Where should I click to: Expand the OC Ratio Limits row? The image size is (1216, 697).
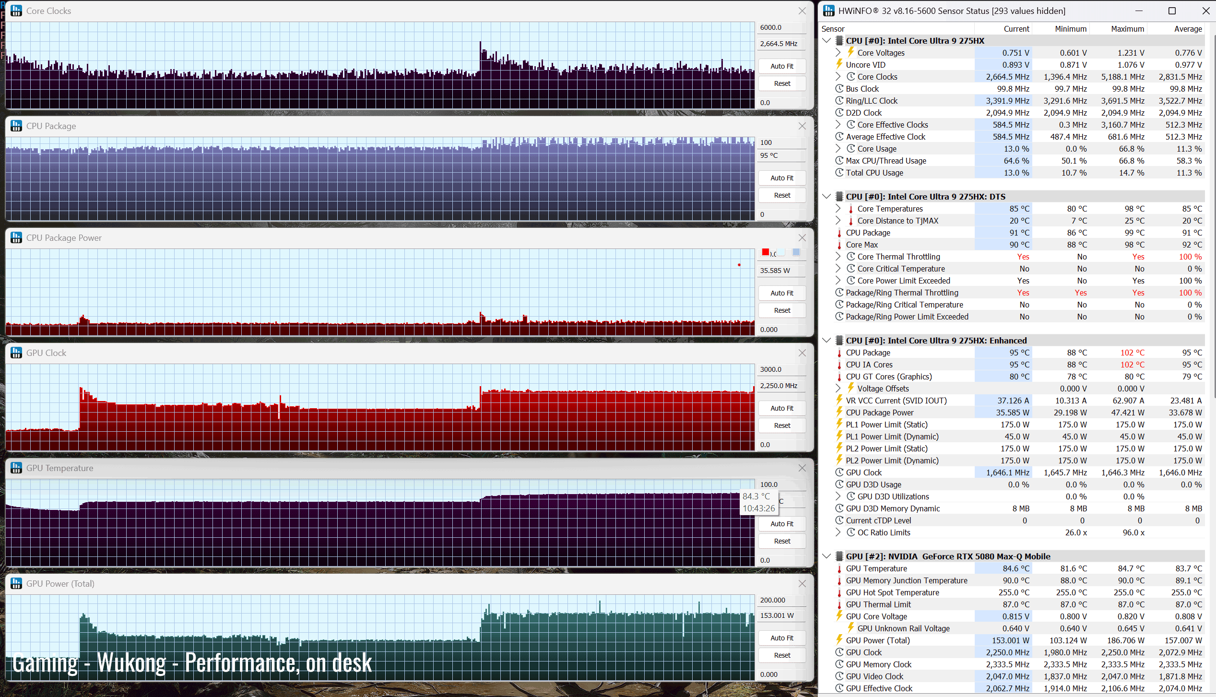pyautogui.click(x=838, y=532)
